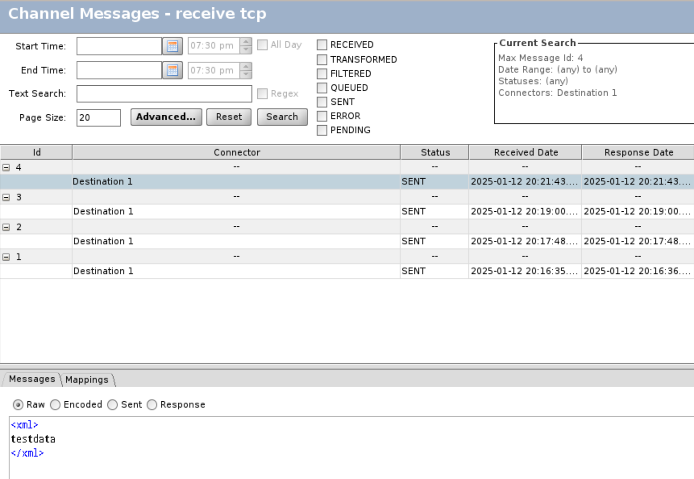Collapse message 1 tree row
The height and width of the screenshot is (479, 694).
tap(6, 257)
